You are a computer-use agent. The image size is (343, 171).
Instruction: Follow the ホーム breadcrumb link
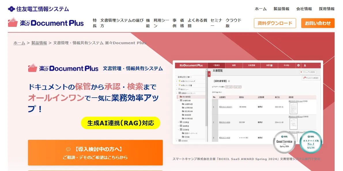tap(19, 43)
